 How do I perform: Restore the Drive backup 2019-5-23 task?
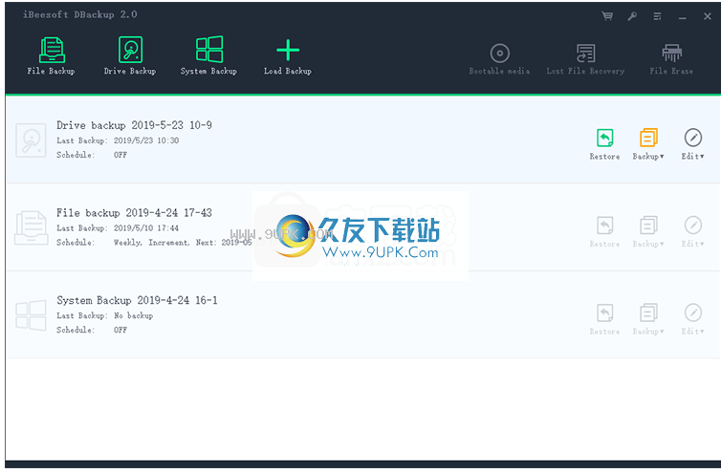point(604,144)
